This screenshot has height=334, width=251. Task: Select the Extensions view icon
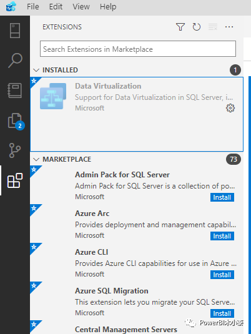point(15,180)
